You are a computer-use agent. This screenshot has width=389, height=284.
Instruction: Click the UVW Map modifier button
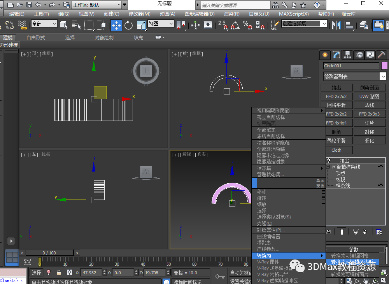(369, 96)
